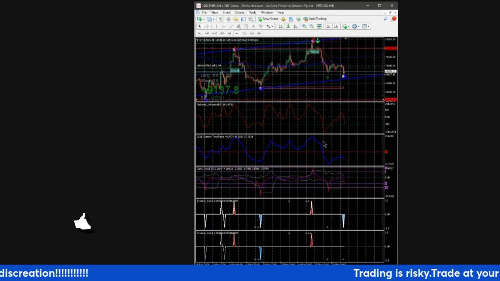500x281 pixels.
Task: Select the M5 timeframe
Action: (207, 34)
